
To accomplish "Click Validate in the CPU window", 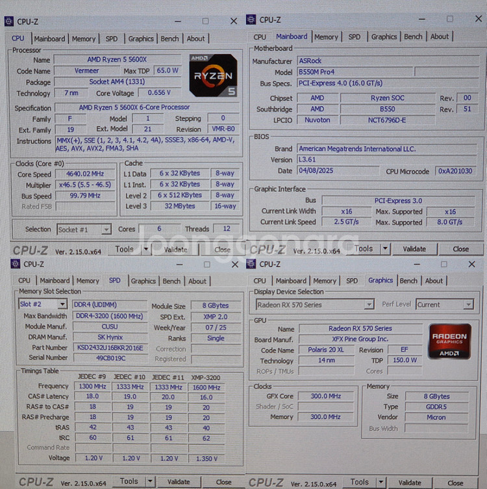I will tap(175, 250).
